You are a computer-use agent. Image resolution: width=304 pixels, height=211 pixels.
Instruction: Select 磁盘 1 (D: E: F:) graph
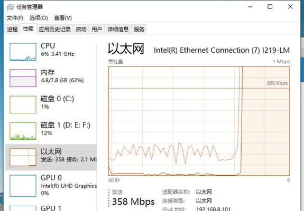[23, 131]
